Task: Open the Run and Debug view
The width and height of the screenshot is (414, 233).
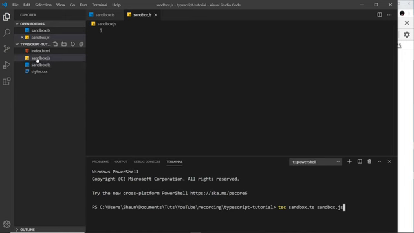Action: [x=6, y=65]
